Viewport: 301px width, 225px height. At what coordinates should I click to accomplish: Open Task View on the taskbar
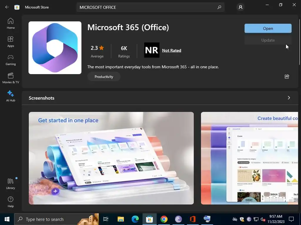(106, 219)
